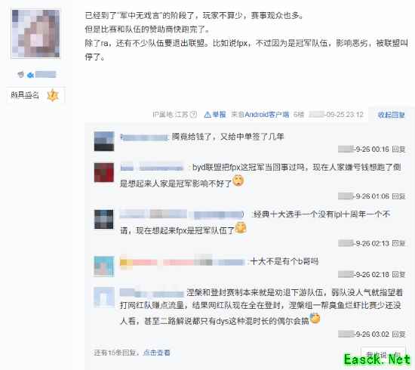Image resolution: width=415 pixels, height=370 pixels.
Task: Open avatar of the 十大不是有个b哥吗 commenter
Action: [x=104, y=267]
